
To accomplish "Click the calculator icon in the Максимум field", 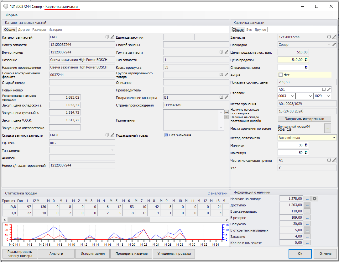I will [306, 153].
